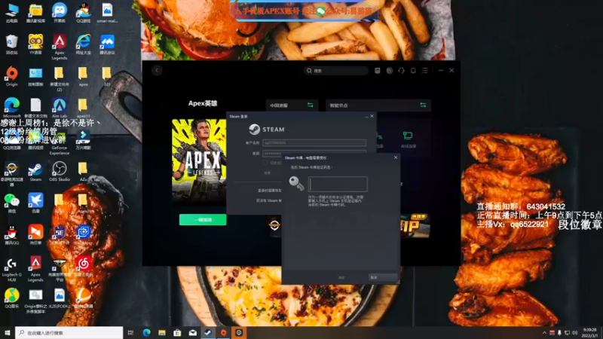The height and width of the screenshot is (339, 603).
Task: Open the Recycle Bin icon
Action: (11, 44)
